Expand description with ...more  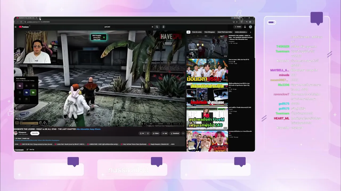point(172,144)
